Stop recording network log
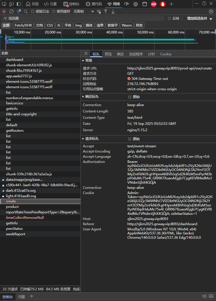216x301 pixels. tap(4, 12)
